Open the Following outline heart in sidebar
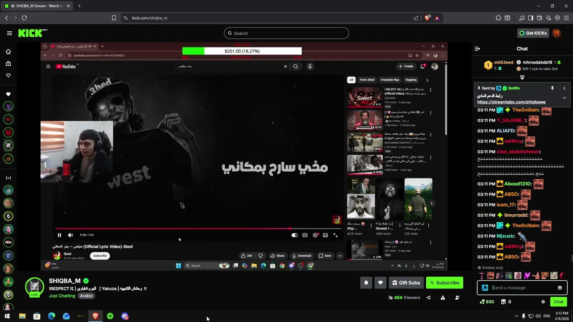573x322 pixels. tap(8, 76)
